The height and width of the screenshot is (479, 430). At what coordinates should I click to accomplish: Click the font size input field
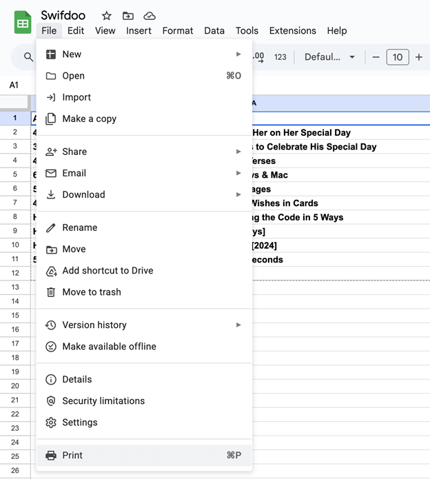pos(397,57)
